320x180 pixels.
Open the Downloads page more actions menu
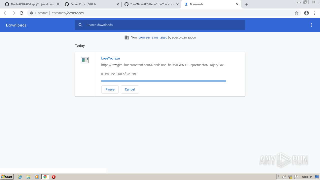pyautogui.click(x=311, y=25)
